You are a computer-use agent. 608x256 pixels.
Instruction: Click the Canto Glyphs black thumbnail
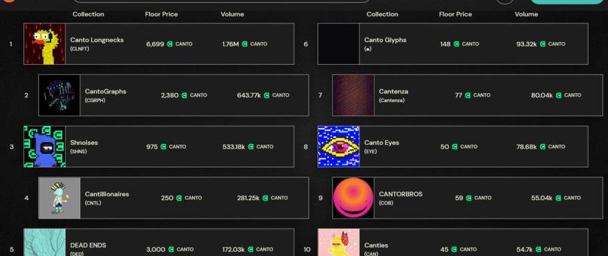339,44
